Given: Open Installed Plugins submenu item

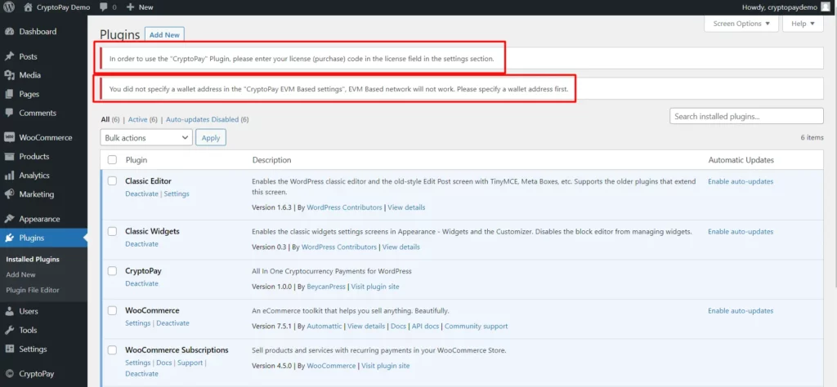Looking at the screenshot, I should tap(33, 260).
